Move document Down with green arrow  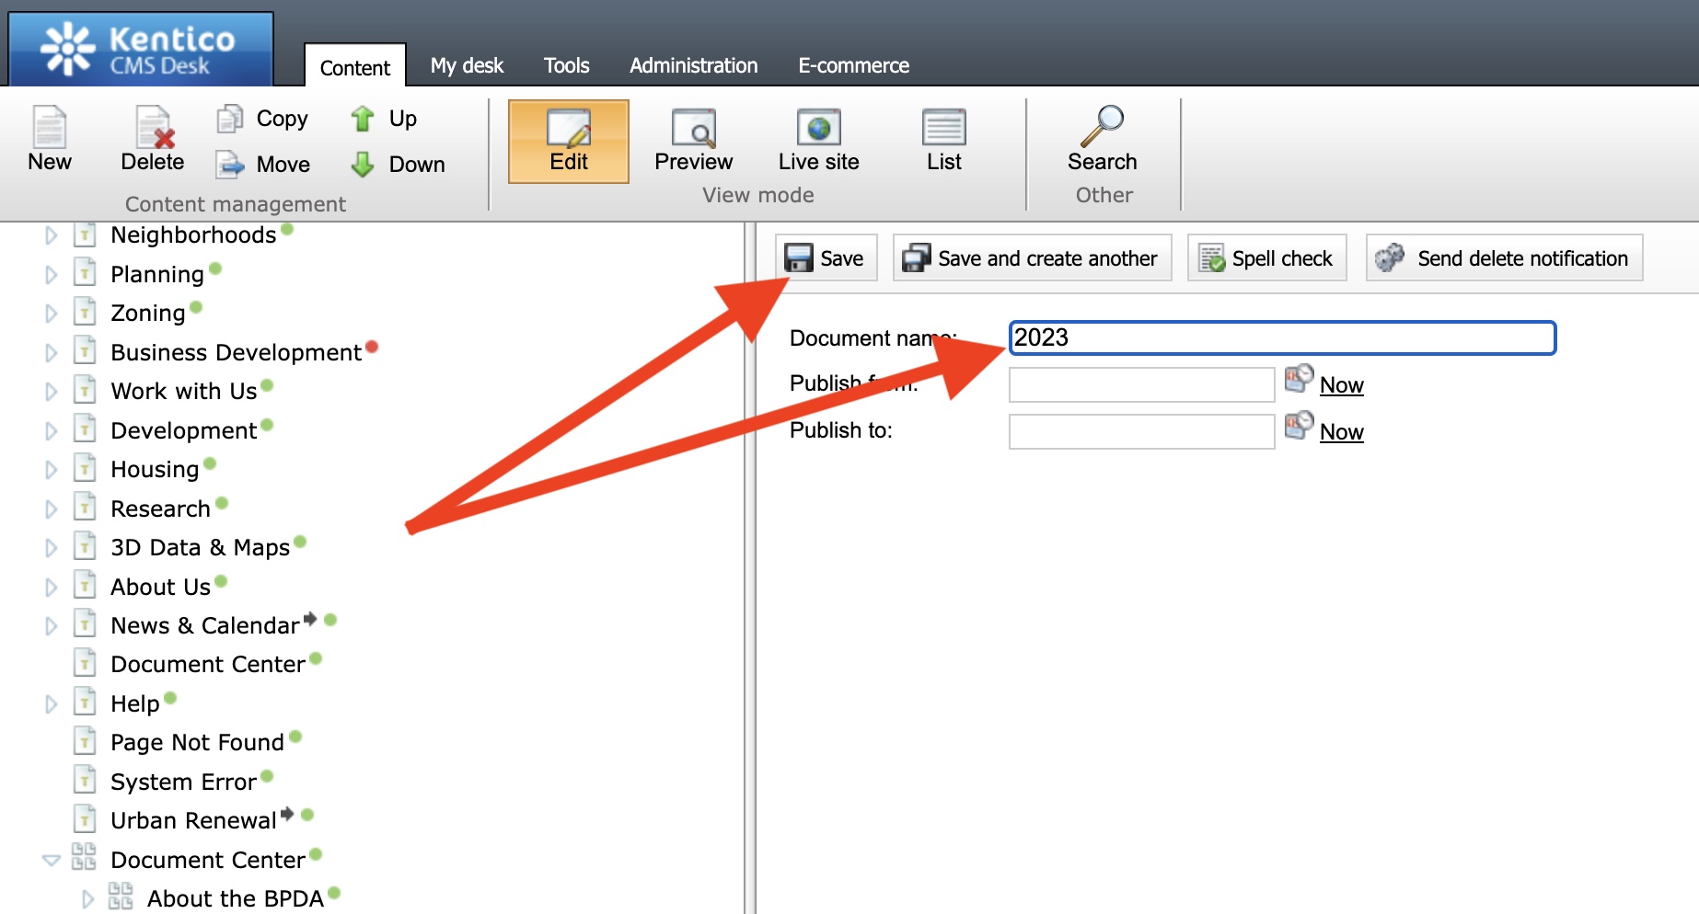[363, 165]
